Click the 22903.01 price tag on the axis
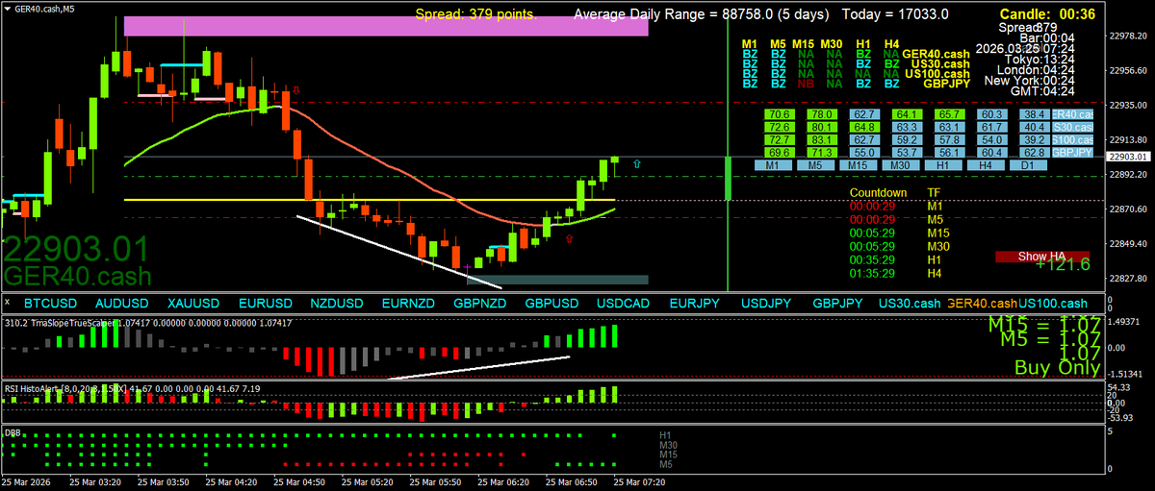This screenshot has height=491, width=1155. pos(1129,157)
